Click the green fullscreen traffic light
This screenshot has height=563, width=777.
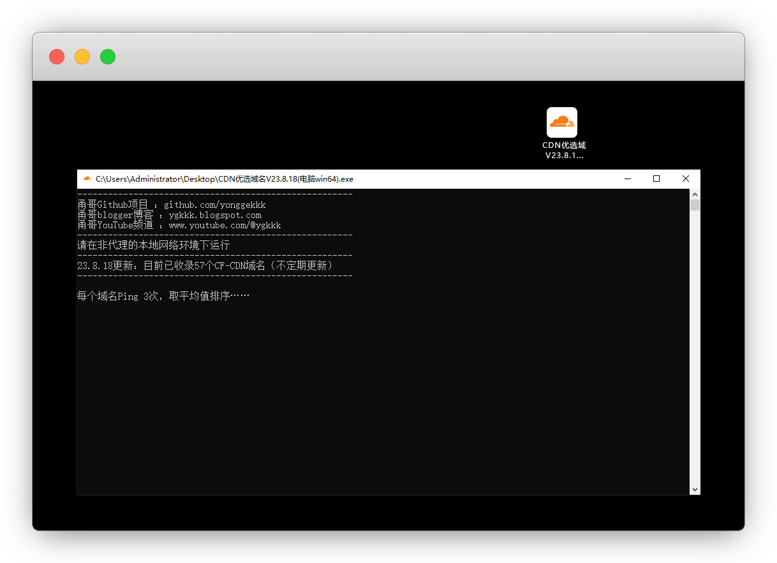pyautogui.click(x=108, y=57)
